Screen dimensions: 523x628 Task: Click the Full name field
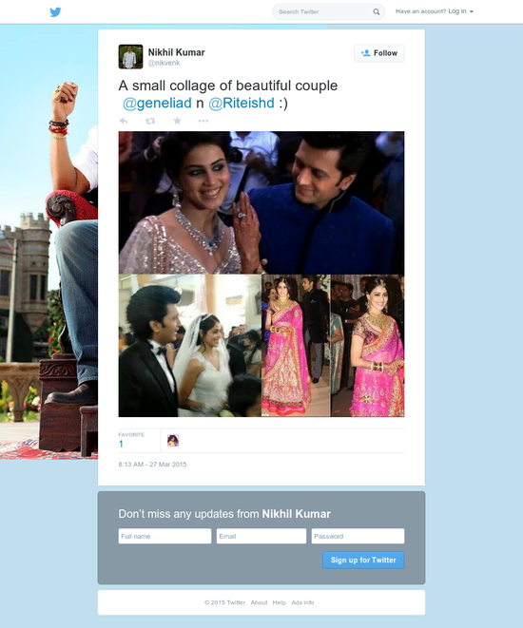click(x=165, y=536)
